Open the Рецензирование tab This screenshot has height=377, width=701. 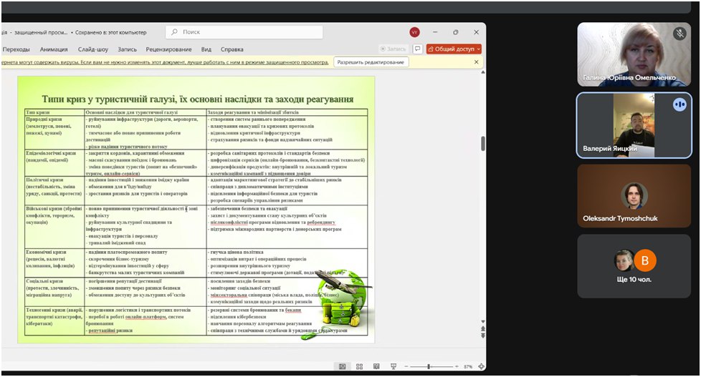pos(168,49)
